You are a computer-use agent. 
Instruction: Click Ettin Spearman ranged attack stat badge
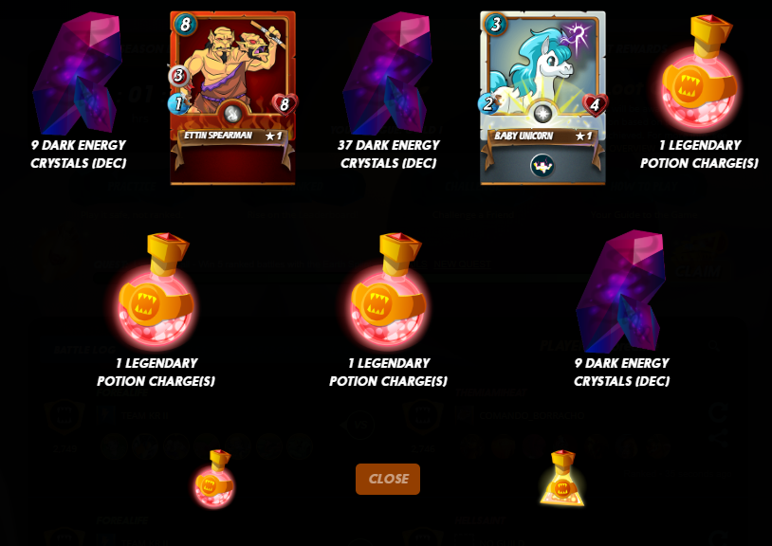pos(178,76)
